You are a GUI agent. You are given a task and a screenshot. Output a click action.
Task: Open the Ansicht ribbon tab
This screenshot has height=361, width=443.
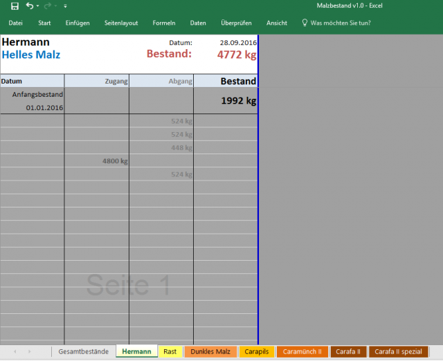[x=277, y=23]
